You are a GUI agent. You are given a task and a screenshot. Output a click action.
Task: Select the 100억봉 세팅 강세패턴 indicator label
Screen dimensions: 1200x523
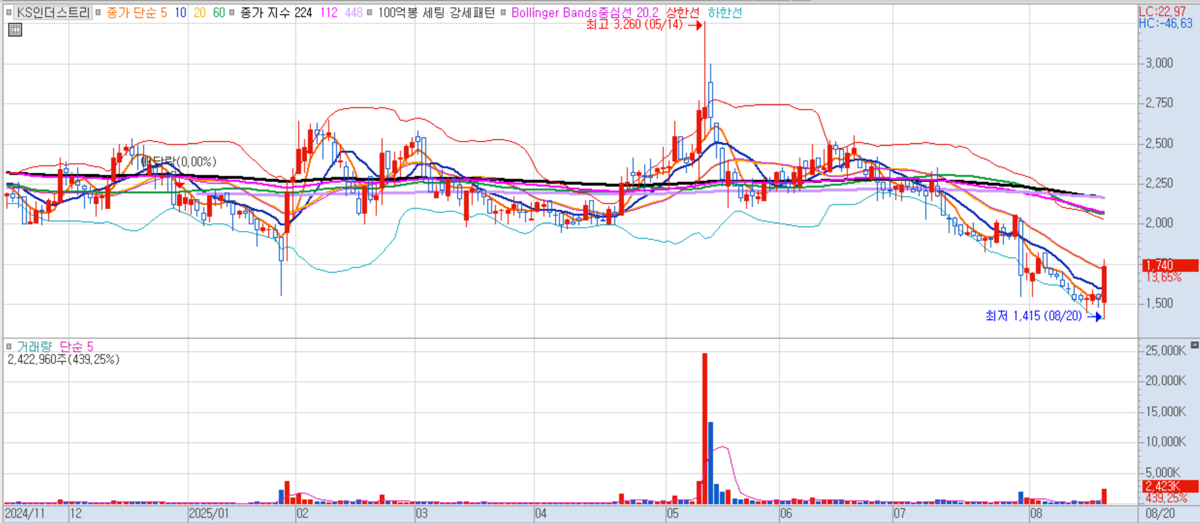436,12
